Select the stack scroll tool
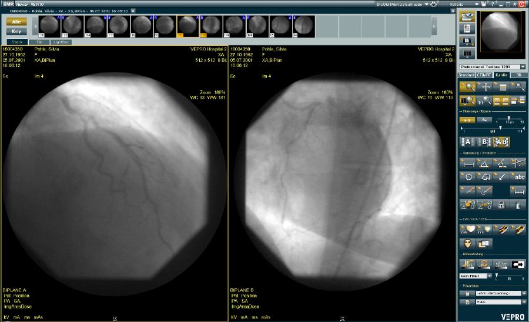The width and height of the screenshot is (529, 322). pyautogui.click(x=501, y=87)
